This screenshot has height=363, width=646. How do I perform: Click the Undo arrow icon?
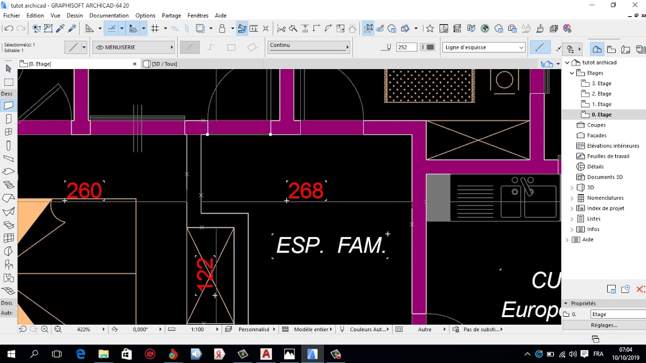coord(9,29)
